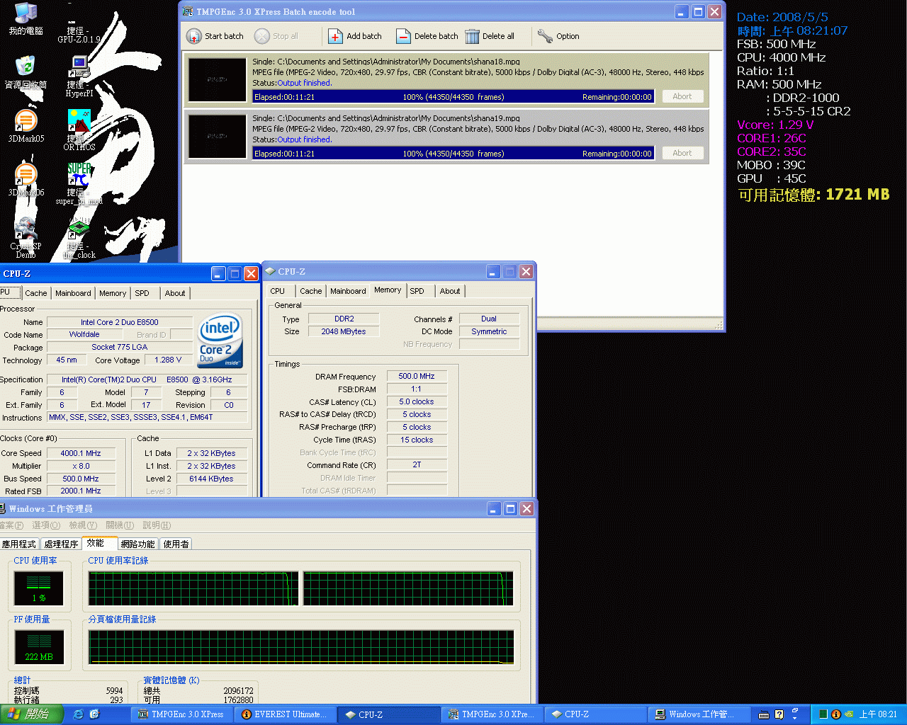Image resolution: width=907 pixels, height=725 pixels.
Task: Open the super_pi_mod shortcut icon
Action: point(79,184)
